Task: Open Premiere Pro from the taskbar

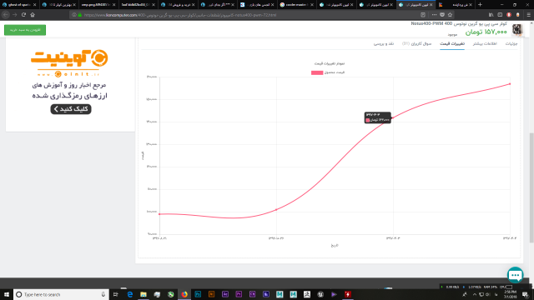Action: tap(239, 294)
